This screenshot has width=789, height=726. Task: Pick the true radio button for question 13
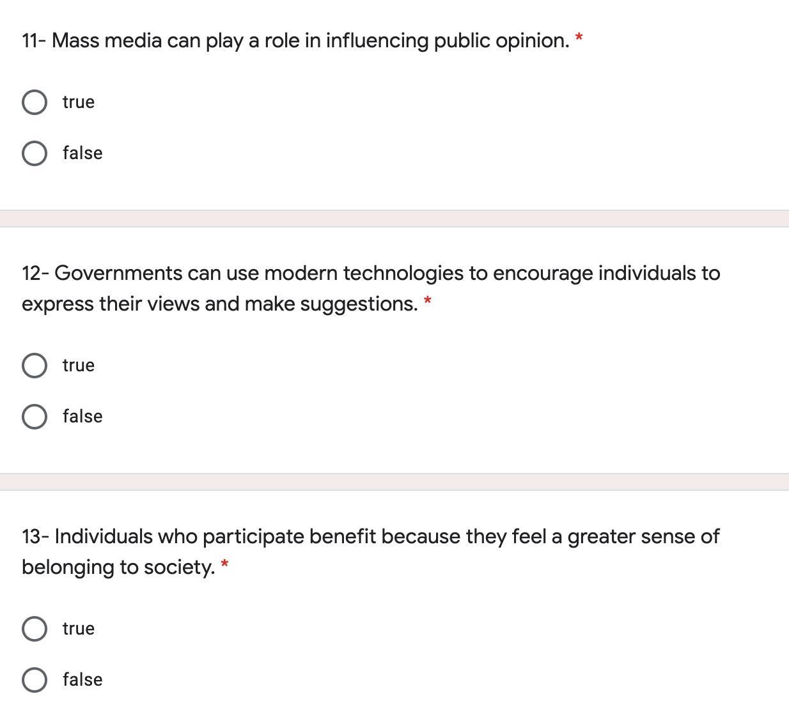tap(34, 629)
